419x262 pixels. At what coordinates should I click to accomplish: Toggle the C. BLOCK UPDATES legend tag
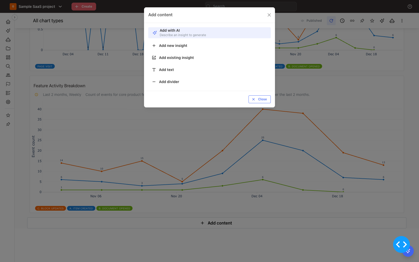click(51, 209)
